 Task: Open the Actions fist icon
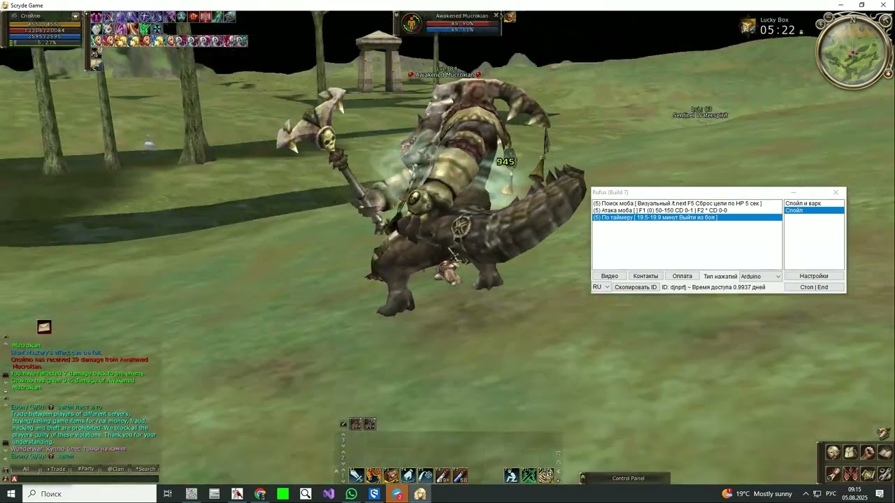tap(868, 453)
